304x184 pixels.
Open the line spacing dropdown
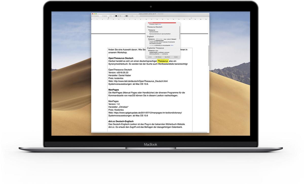click(x=135, y=16)
